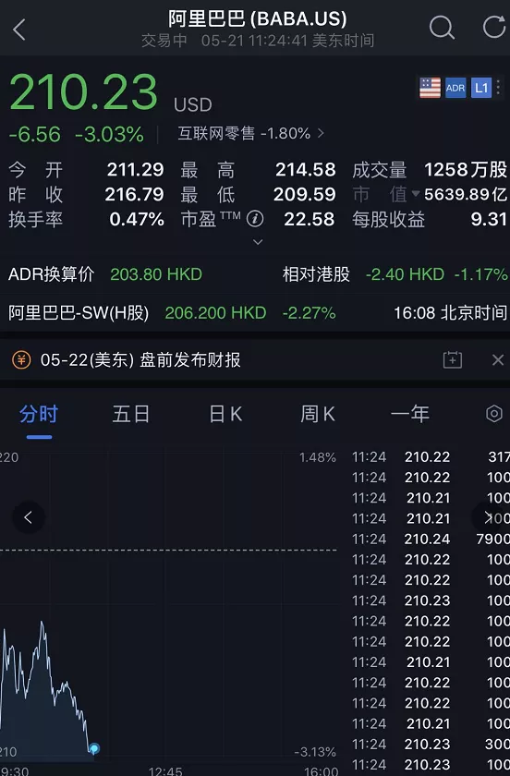Open 互联网零售 sector page

click(x=251, y=133)
